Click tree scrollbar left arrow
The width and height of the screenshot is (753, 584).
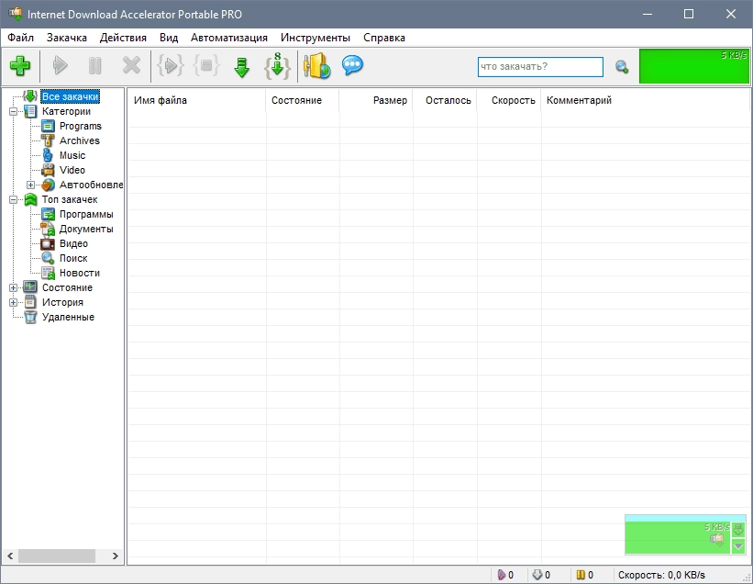pyautogui.click(x=10, y=556)
